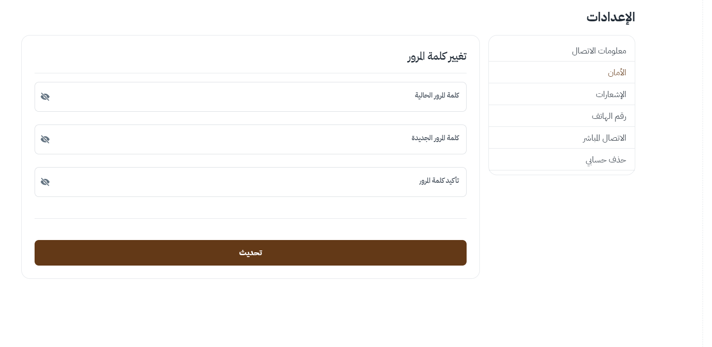Click the تغيير كلمة المرور card title
This screenshot has height=347, width=712.
click(437, 56)
